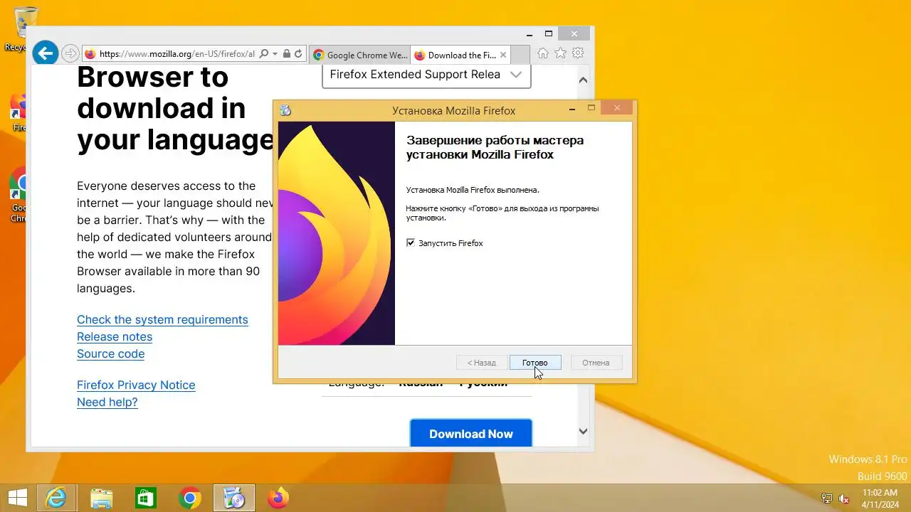Click the mozilla.org URL address field

(x=177, y=54)
